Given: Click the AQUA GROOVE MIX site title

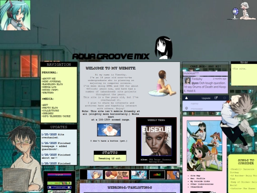Looking at the screenshot, I should click(x=111, y=56).
